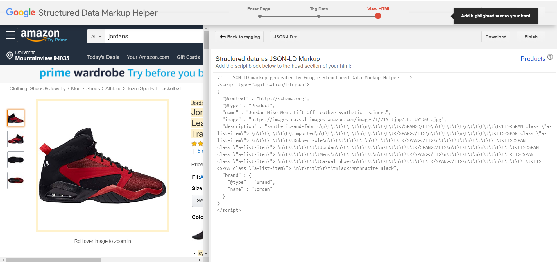The height and width of the screenshot is (262, 557).
Task: Click the Amazon logo
Action: [40, 35]
